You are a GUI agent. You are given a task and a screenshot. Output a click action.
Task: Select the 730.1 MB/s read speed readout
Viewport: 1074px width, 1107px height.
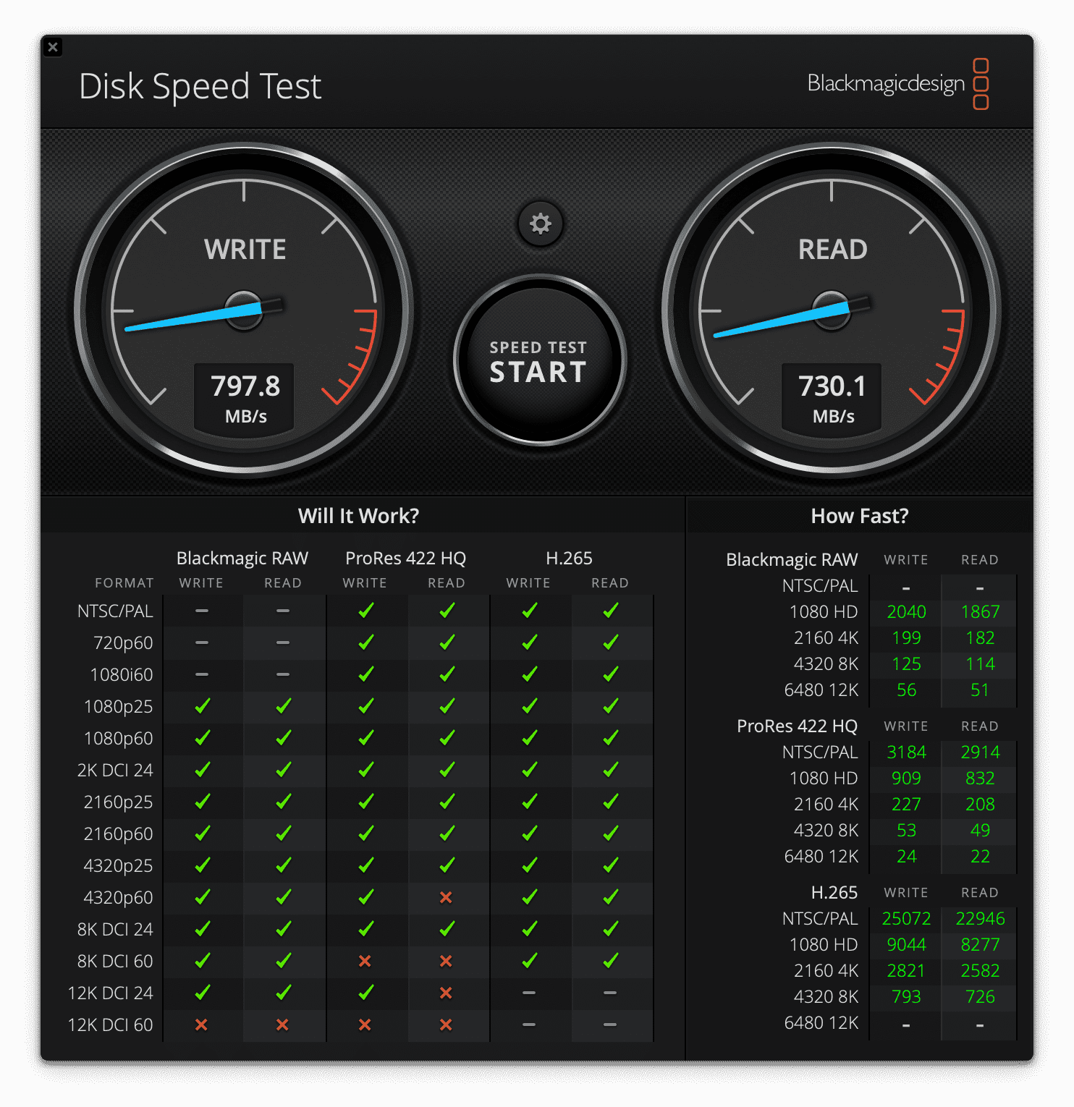832,396
